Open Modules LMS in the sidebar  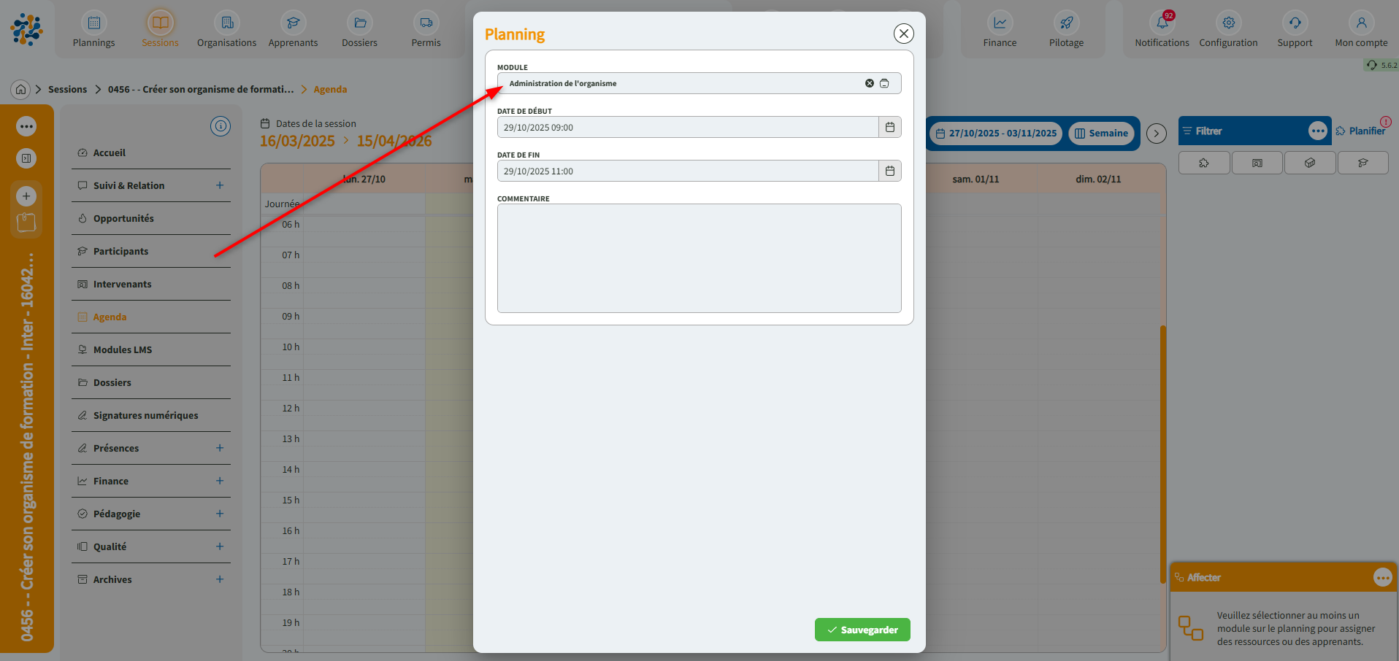pos(122,349)
